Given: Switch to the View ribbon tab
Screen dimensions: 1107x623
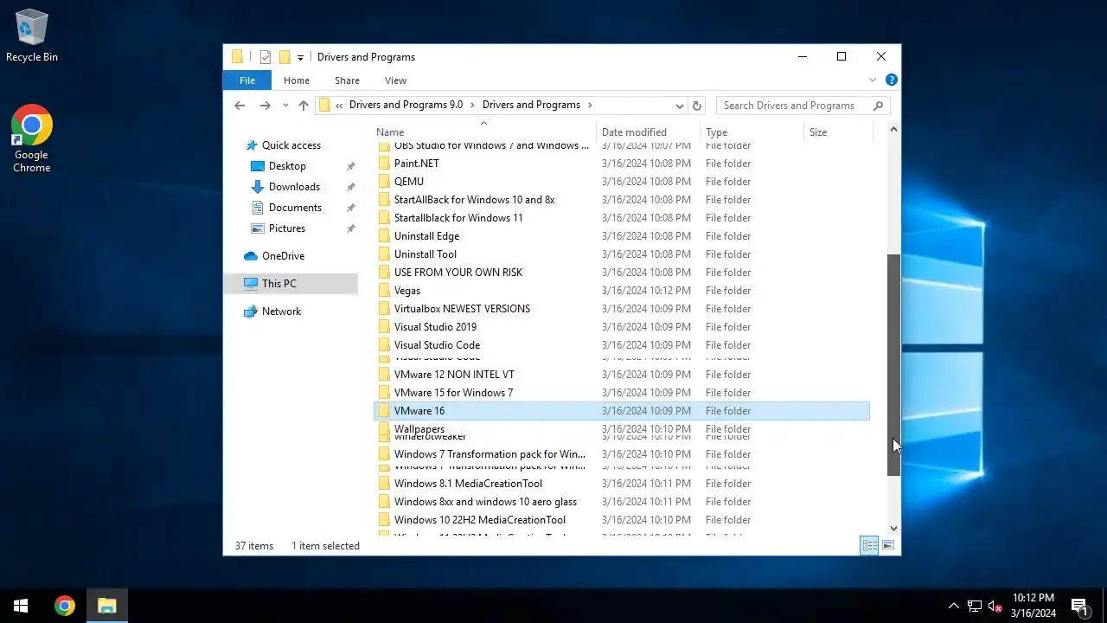Looking at the screenshot, I should tap(395, 80).
